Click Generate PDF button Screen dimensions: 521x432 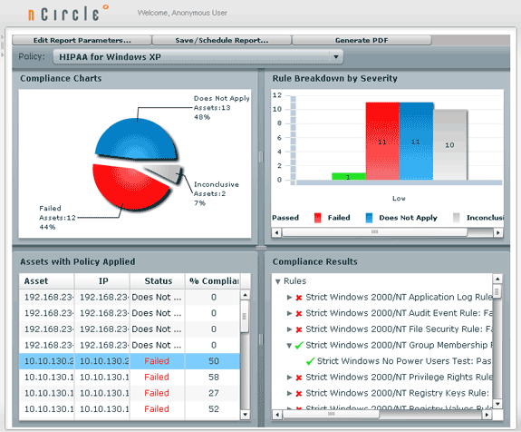[362, 40]
